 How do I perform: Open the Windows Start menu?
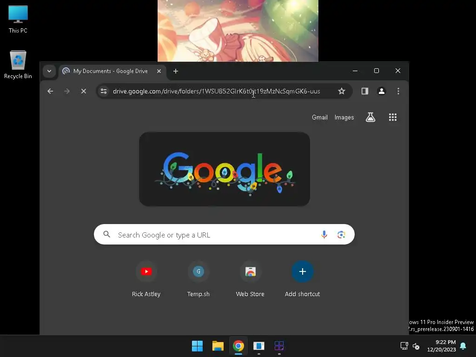197,346
